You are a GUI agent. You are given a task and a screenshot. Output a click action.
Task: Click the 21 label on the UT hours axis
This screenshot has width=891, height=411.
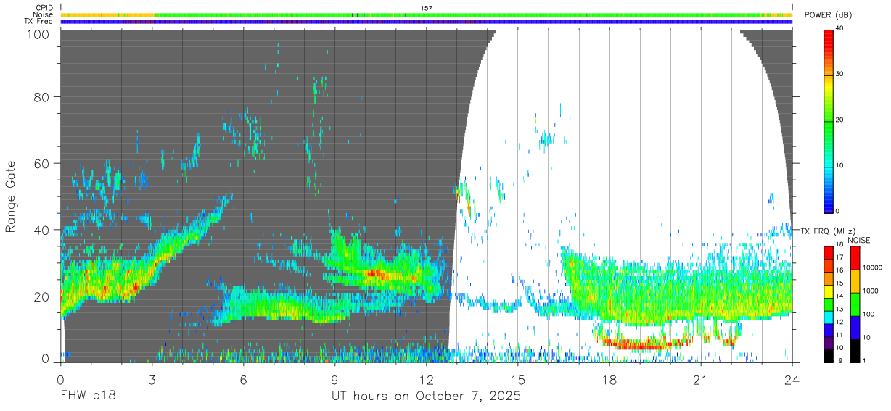(700, 381)
